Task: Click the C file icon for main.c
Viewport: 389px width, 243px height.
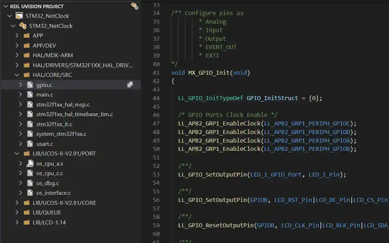Action: click(30, 95)
